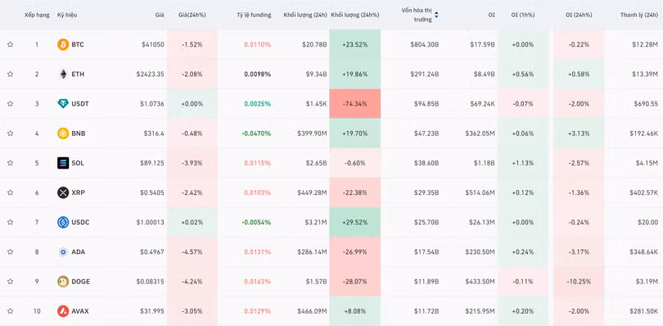Click SOL 1h OI change +1.13%
The height and width of the screenshot is (326, 663).
click(x=522, y=163)
